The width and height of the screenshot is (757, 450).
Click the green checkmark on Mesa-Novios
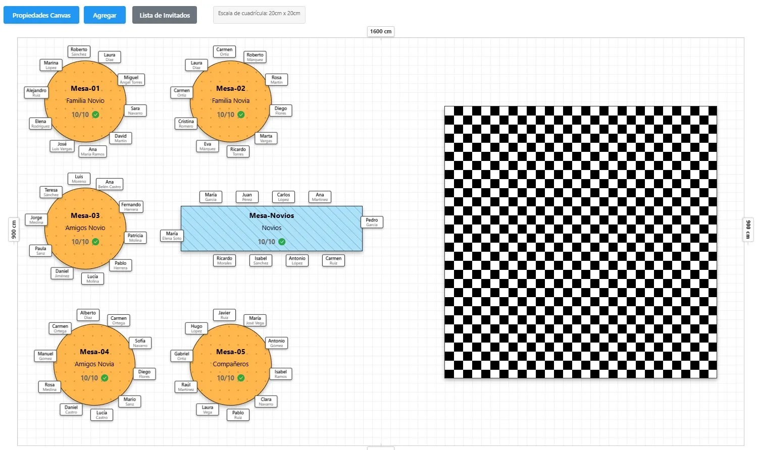(x=282, y=242)
